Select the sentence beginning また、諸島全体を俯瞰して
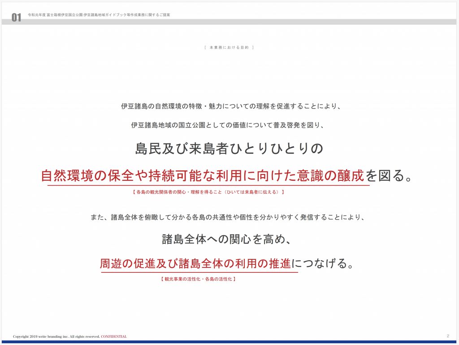The height and width of the screenshot is (345, 459). (229, 218)
